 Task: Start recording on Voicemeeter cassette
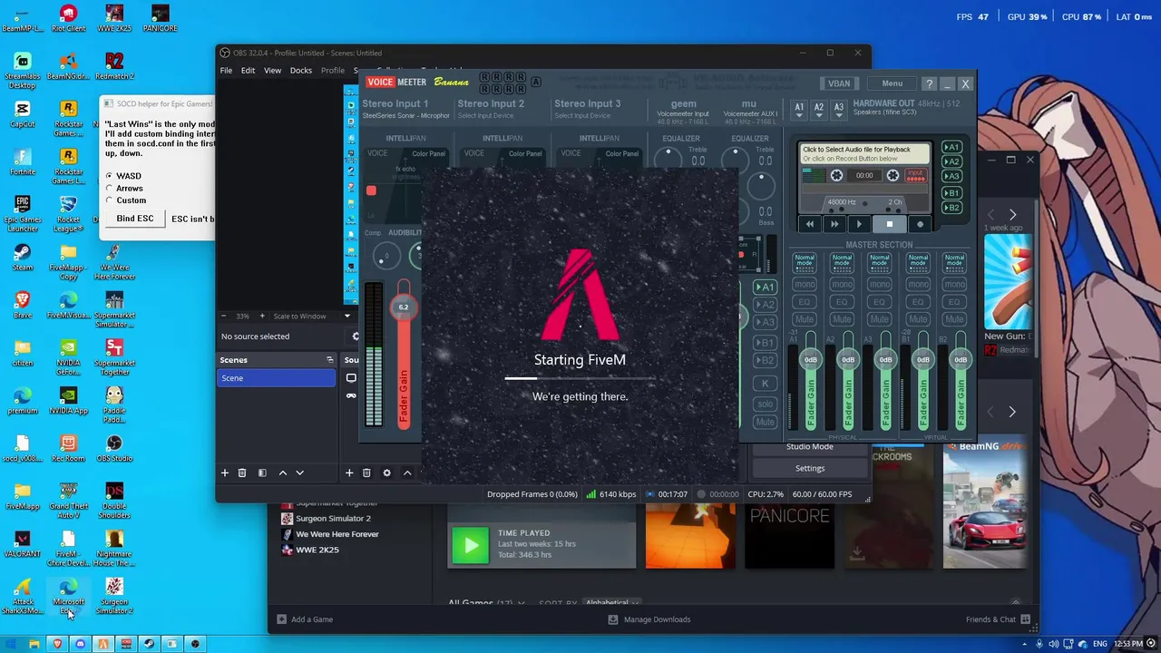[920, 224]
